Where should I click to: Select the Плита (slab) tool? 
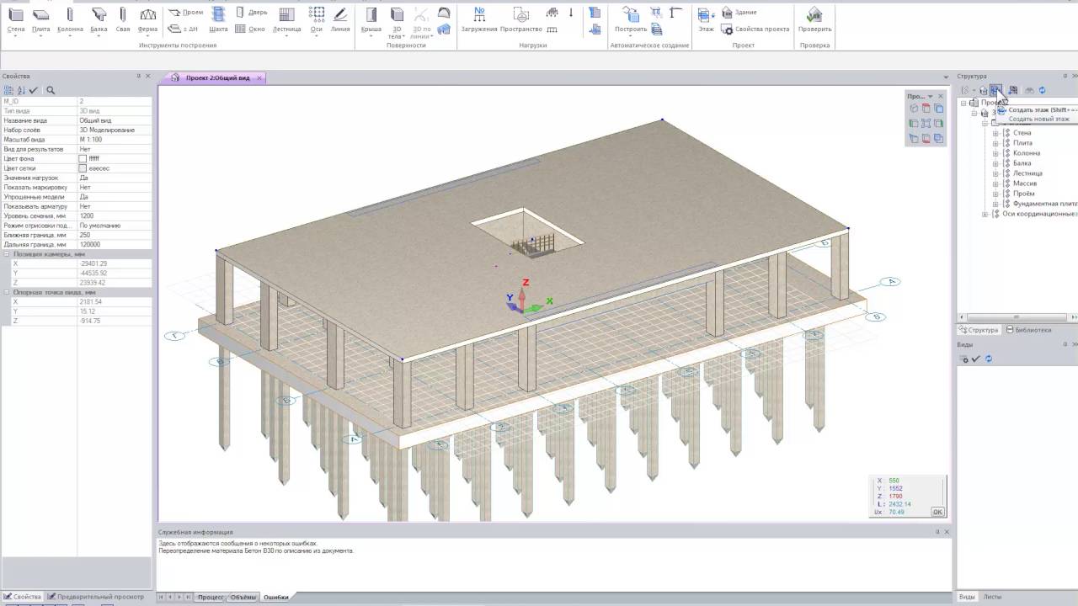coord(41,20)
